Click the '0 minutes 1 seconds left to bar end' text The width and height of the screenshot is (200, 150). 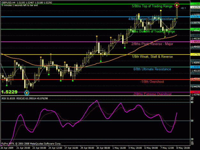click(x=20, y=5)
